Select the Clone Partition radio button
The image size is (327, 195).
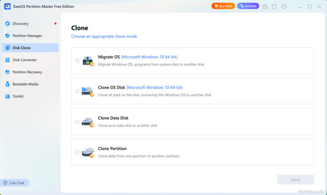tap(77, 152)
